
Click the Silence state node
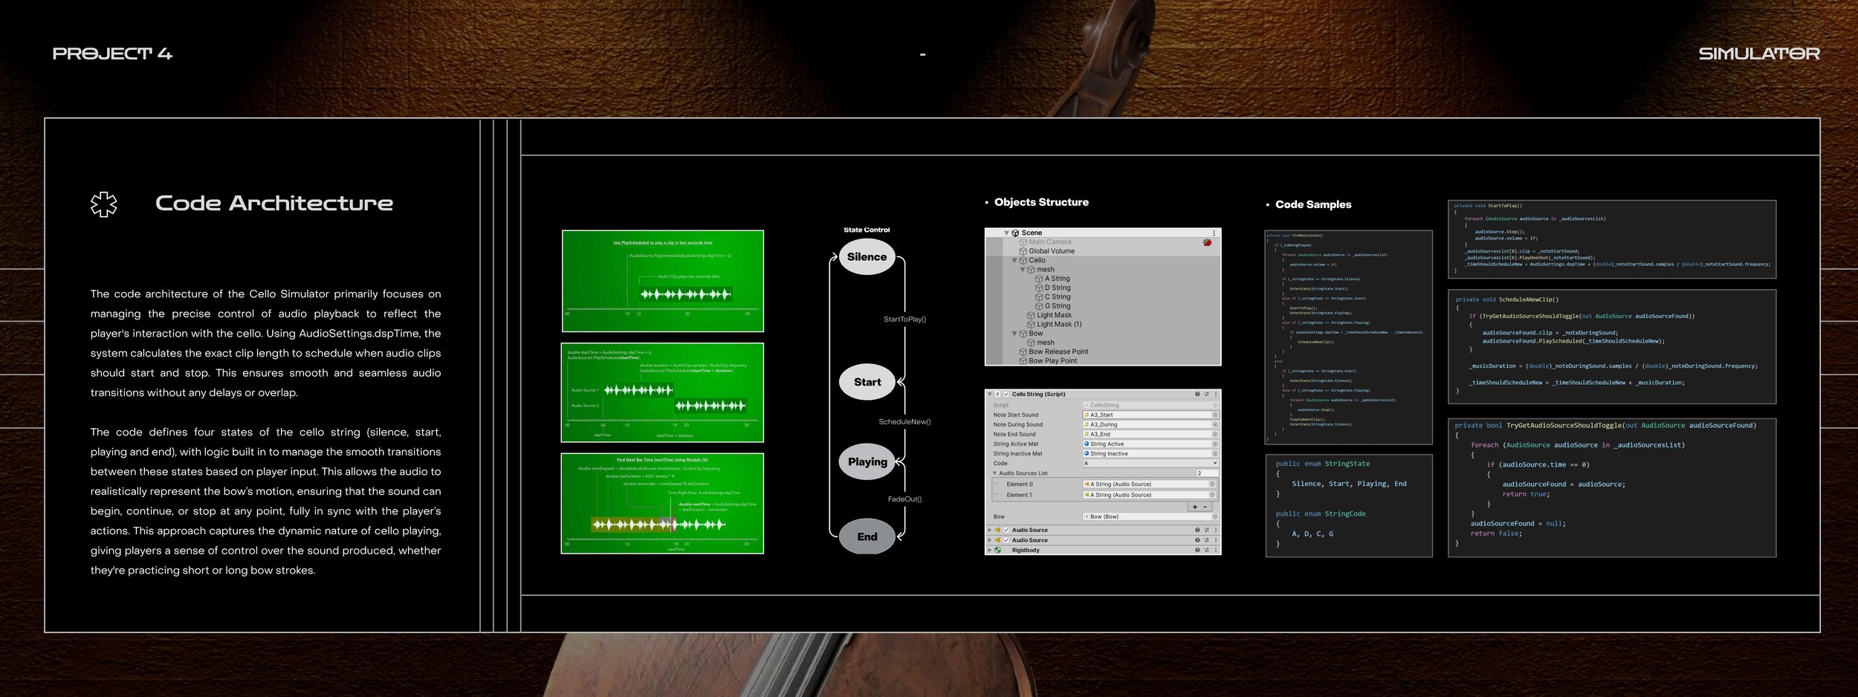[867, 257]
